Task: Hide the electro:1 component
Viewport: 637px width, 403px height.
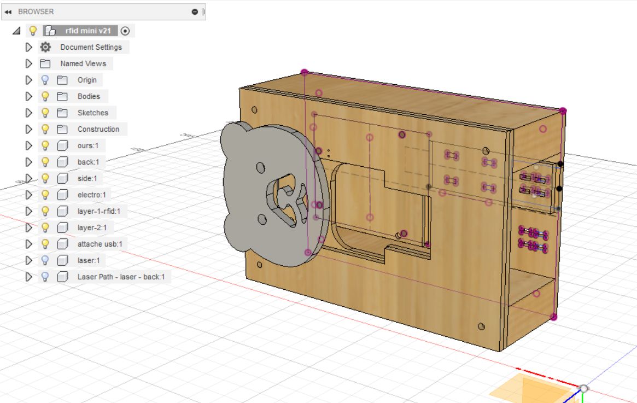Action: click(45, 195)
